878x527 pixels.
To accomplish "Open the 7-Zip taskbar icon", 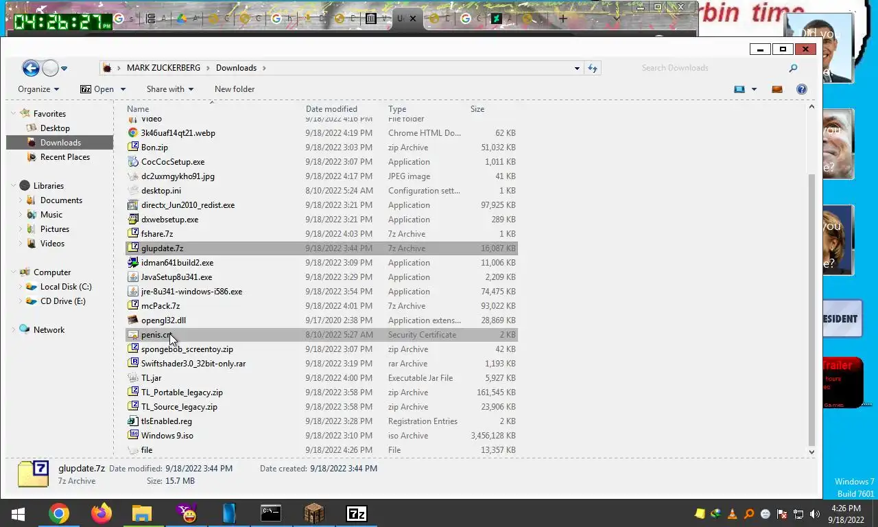I will click(357, 513).
